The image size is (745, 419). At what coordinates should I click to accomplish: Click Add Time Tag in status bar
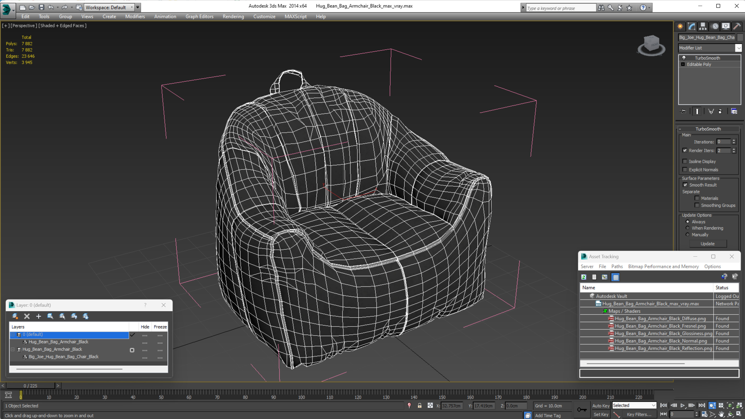pyautogui.click(x=548, y=415)
